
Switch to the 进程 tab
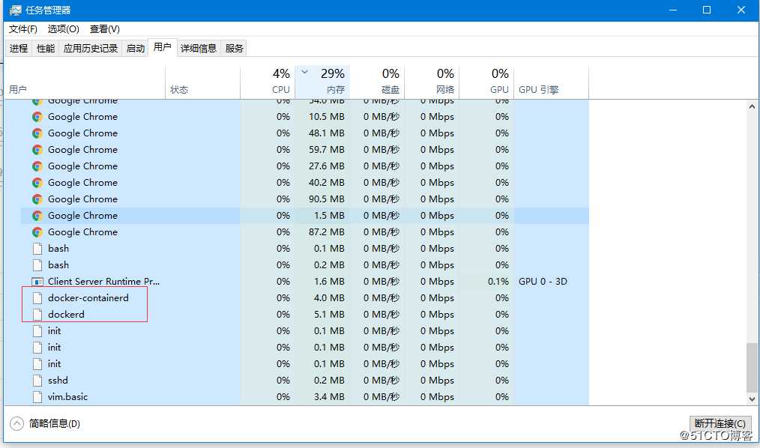click(x=19, y=49)
